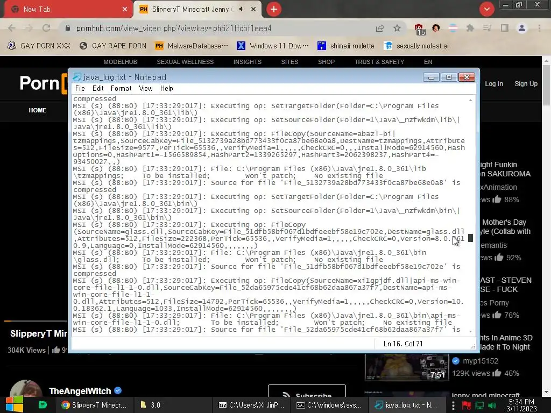The width and height of the screenshot is (551, 413).
Task: Click the webpage's vertical scrollbar thumb
Action: tap(547, 84)
